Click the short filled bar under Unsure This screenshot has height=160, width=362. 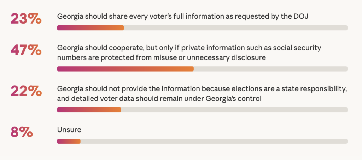(69, 141)
